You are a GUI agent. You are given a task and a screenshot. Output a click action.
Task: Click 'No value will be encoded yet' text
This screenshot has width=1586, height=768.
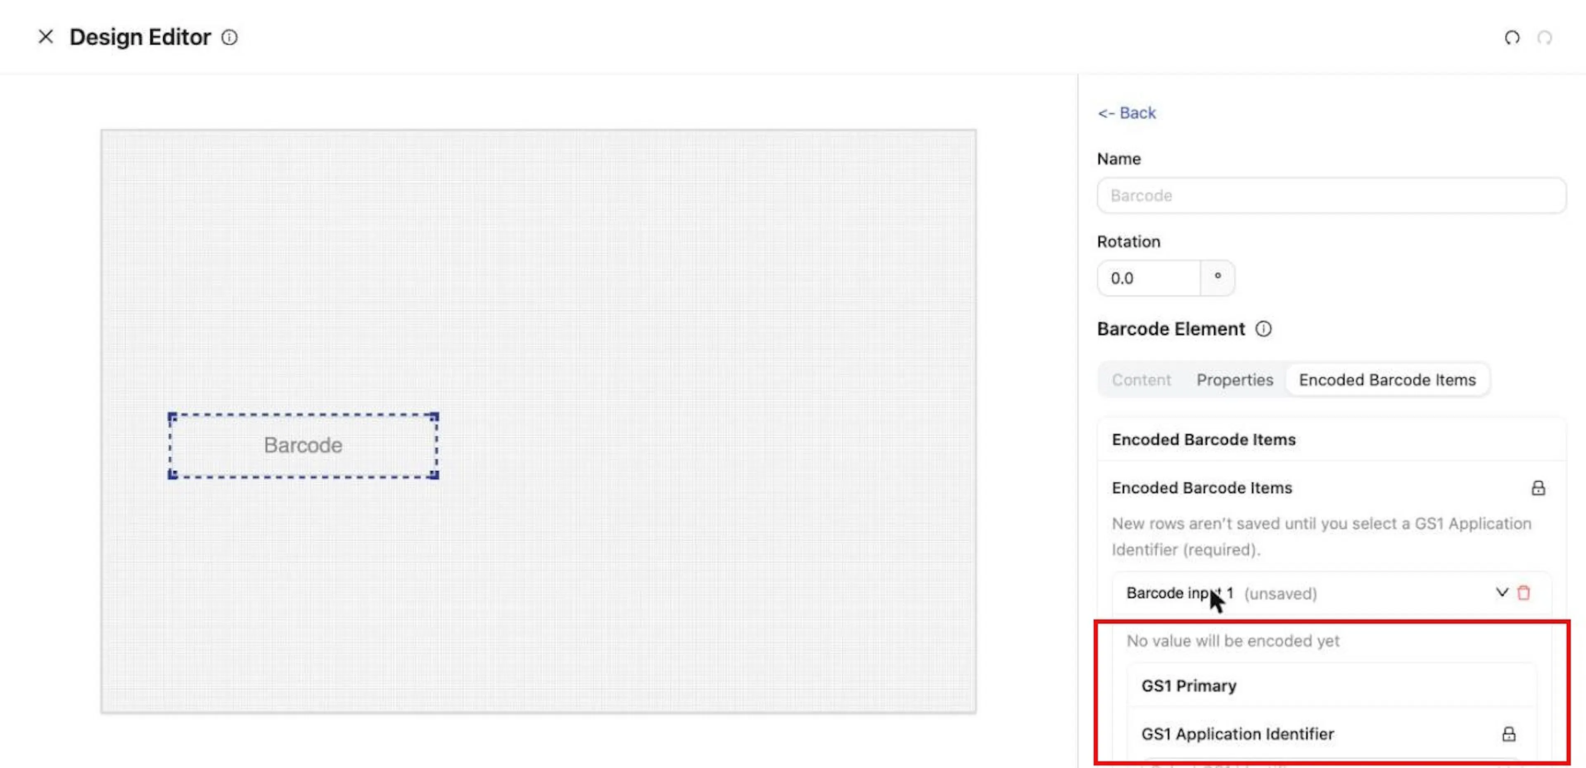1232,640
